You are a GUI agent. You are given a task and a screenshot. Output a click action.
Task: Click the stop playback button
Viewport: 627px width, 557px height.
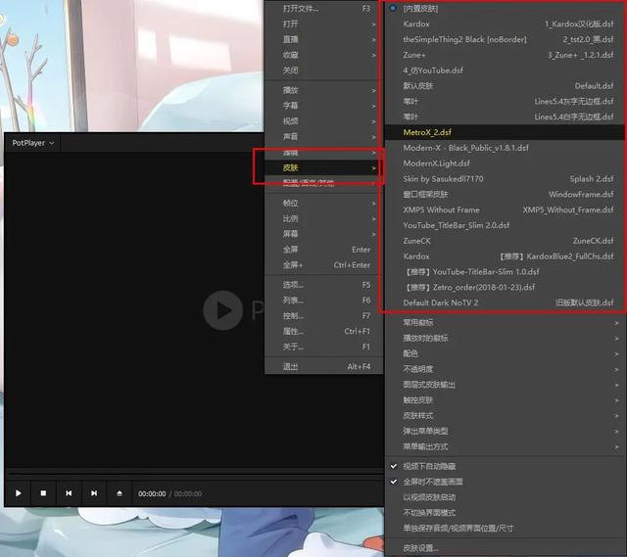(43, 493)
